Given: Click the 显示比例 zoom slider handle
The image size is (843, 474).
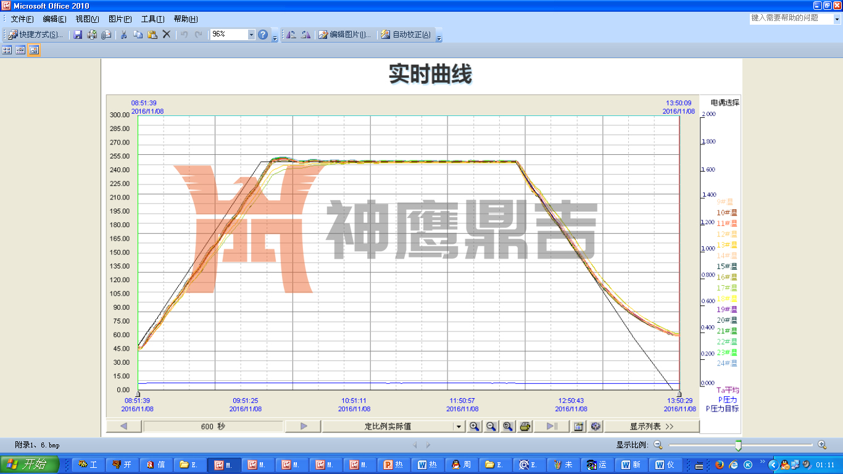Looking at the screenshot, I should pos(738,445).
